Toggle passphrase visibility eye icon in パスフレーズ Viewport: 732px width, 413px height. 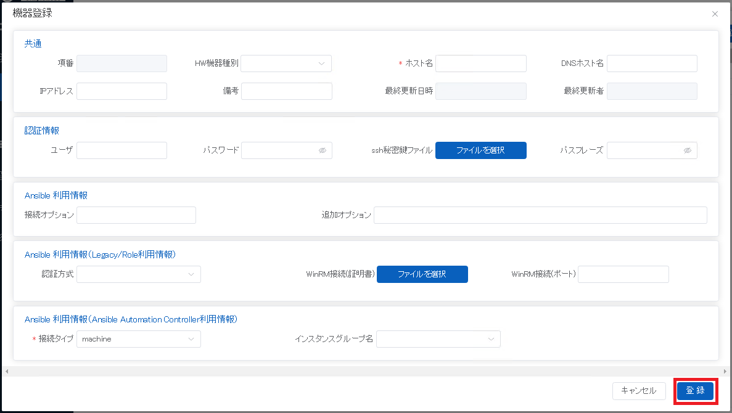coord(688,150)
